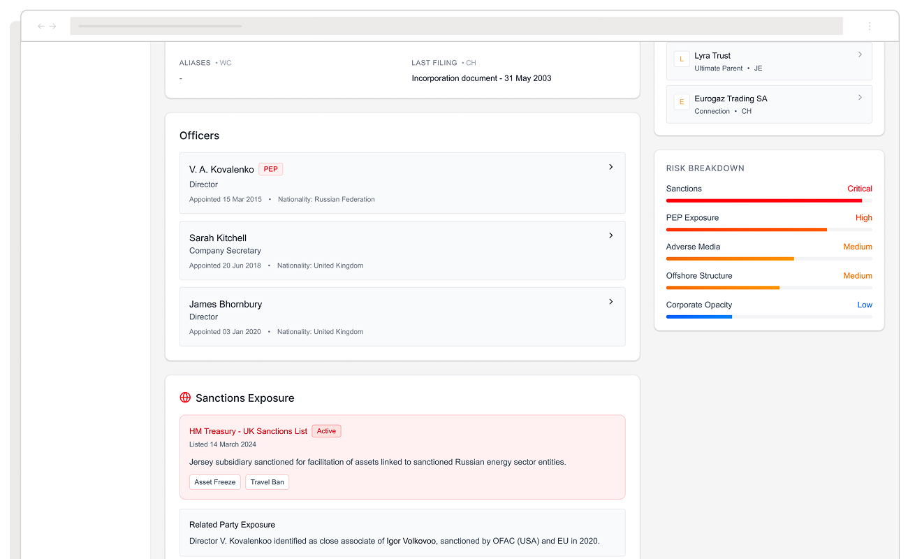Click the PEP badge on Kovalenko
908x559 pixels.
tap(270, 169)
